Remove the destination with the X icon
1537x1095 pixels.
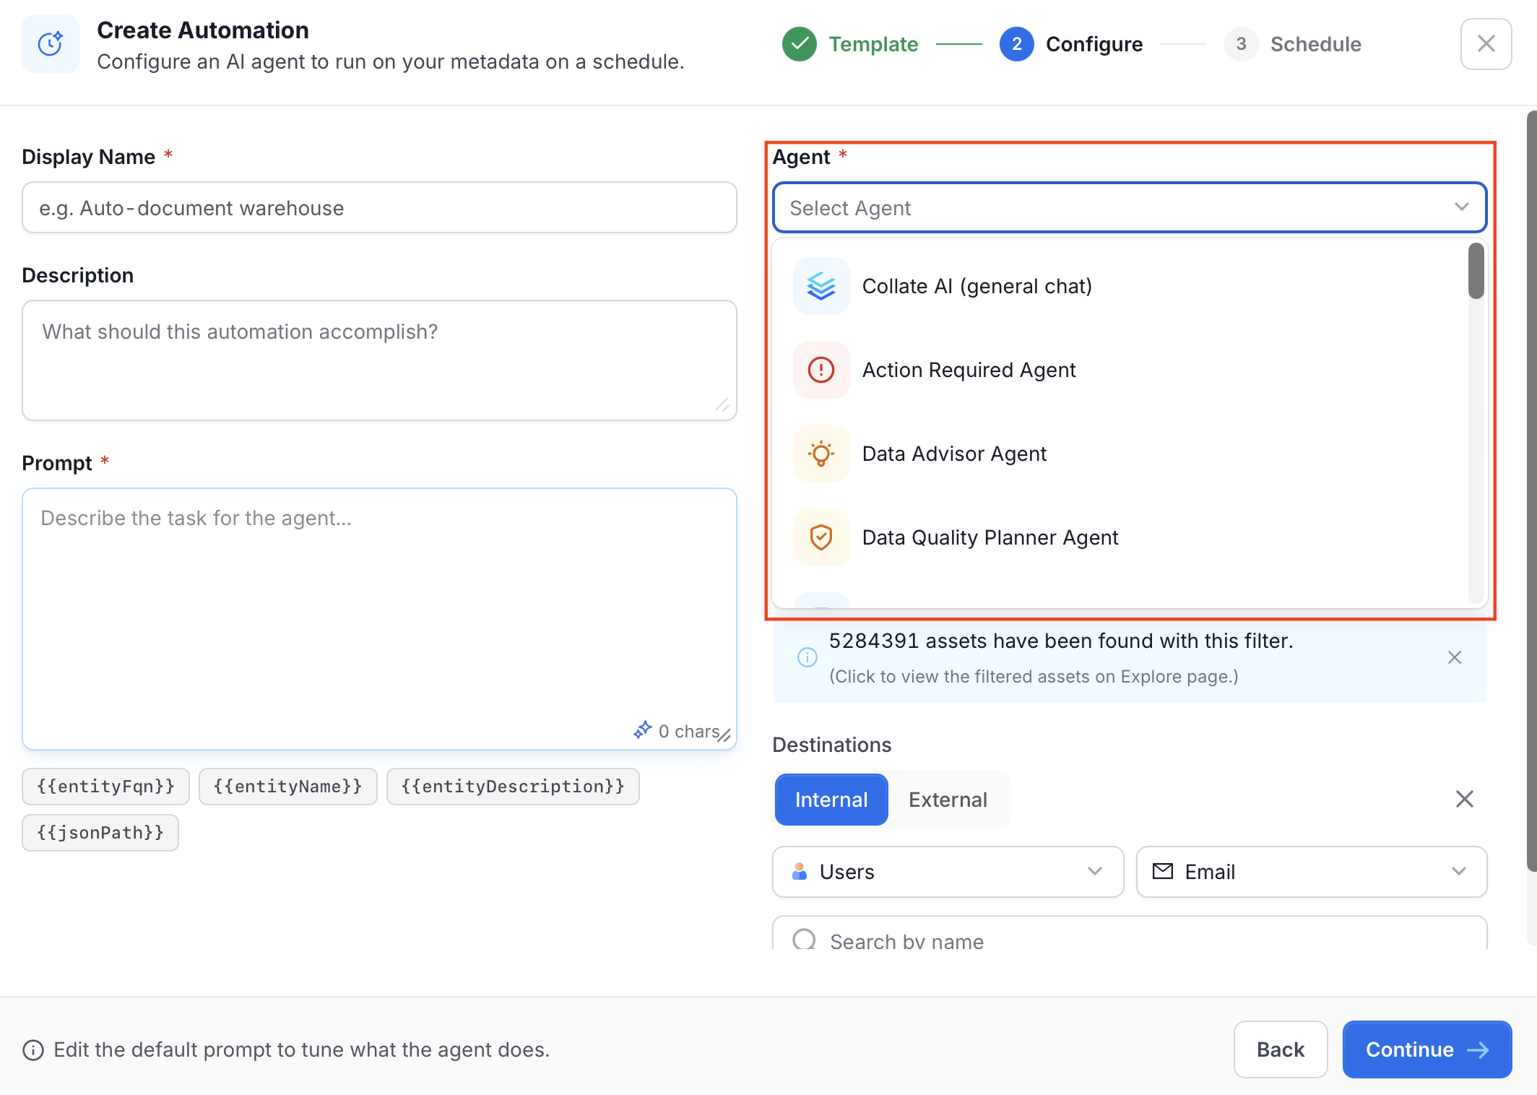1464,799
